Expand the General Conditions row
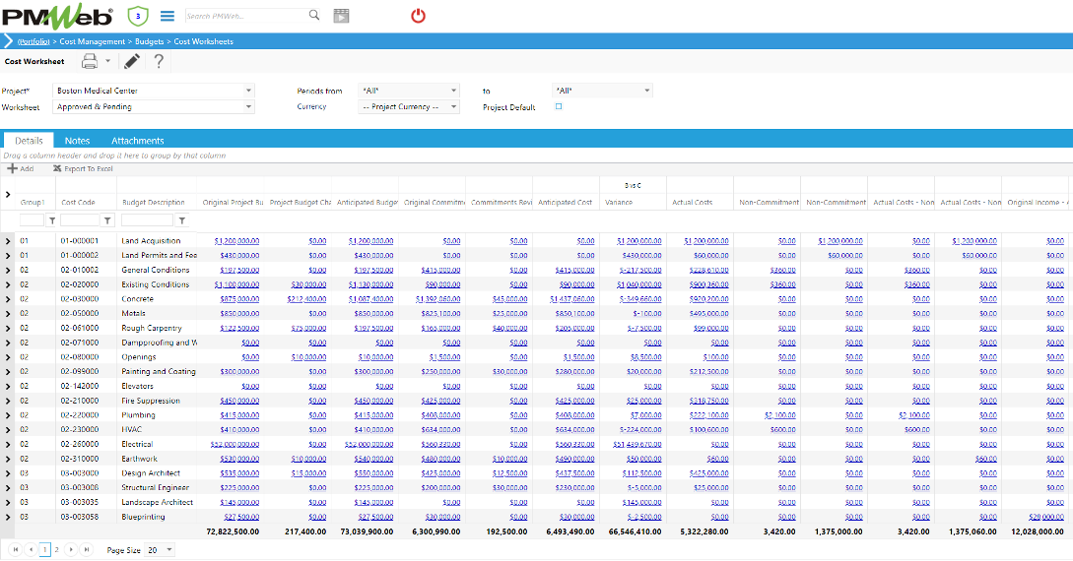This screenshot has width=1073, height=561. (8, 270)
